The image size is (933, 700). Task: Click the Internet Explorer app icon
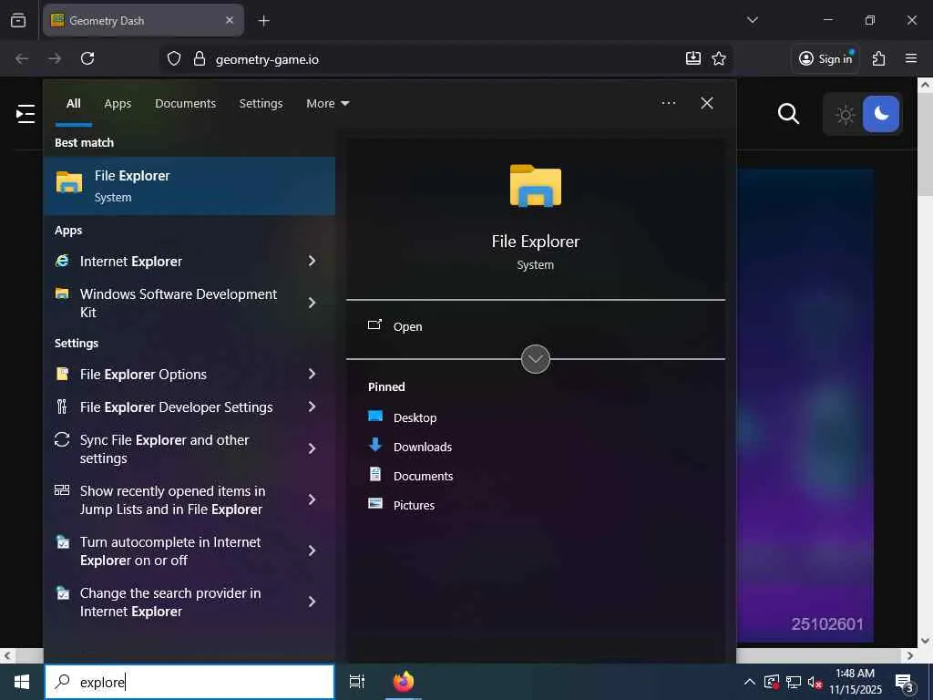tap(62, 261)
